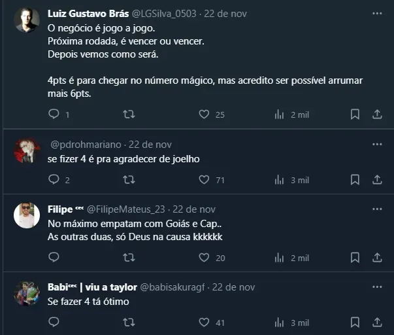
Task: Reply to @pdrohmariano's tweet
Action: coord(54,179)
